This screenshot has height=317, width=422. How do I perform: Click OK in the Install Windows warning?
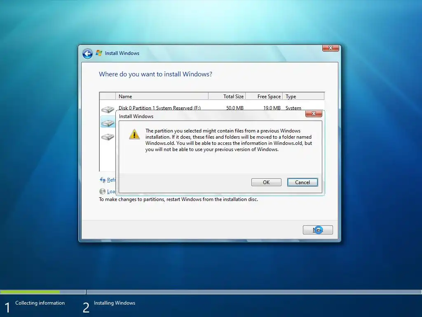pos(266,182)
